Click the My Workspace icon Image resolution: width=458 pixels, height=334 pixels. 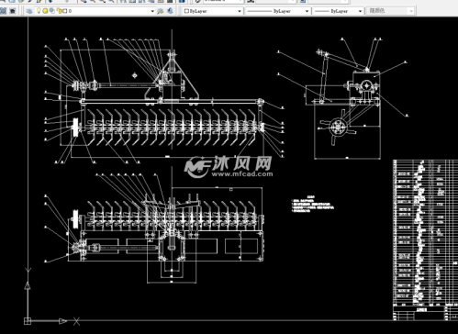(13, 11)
